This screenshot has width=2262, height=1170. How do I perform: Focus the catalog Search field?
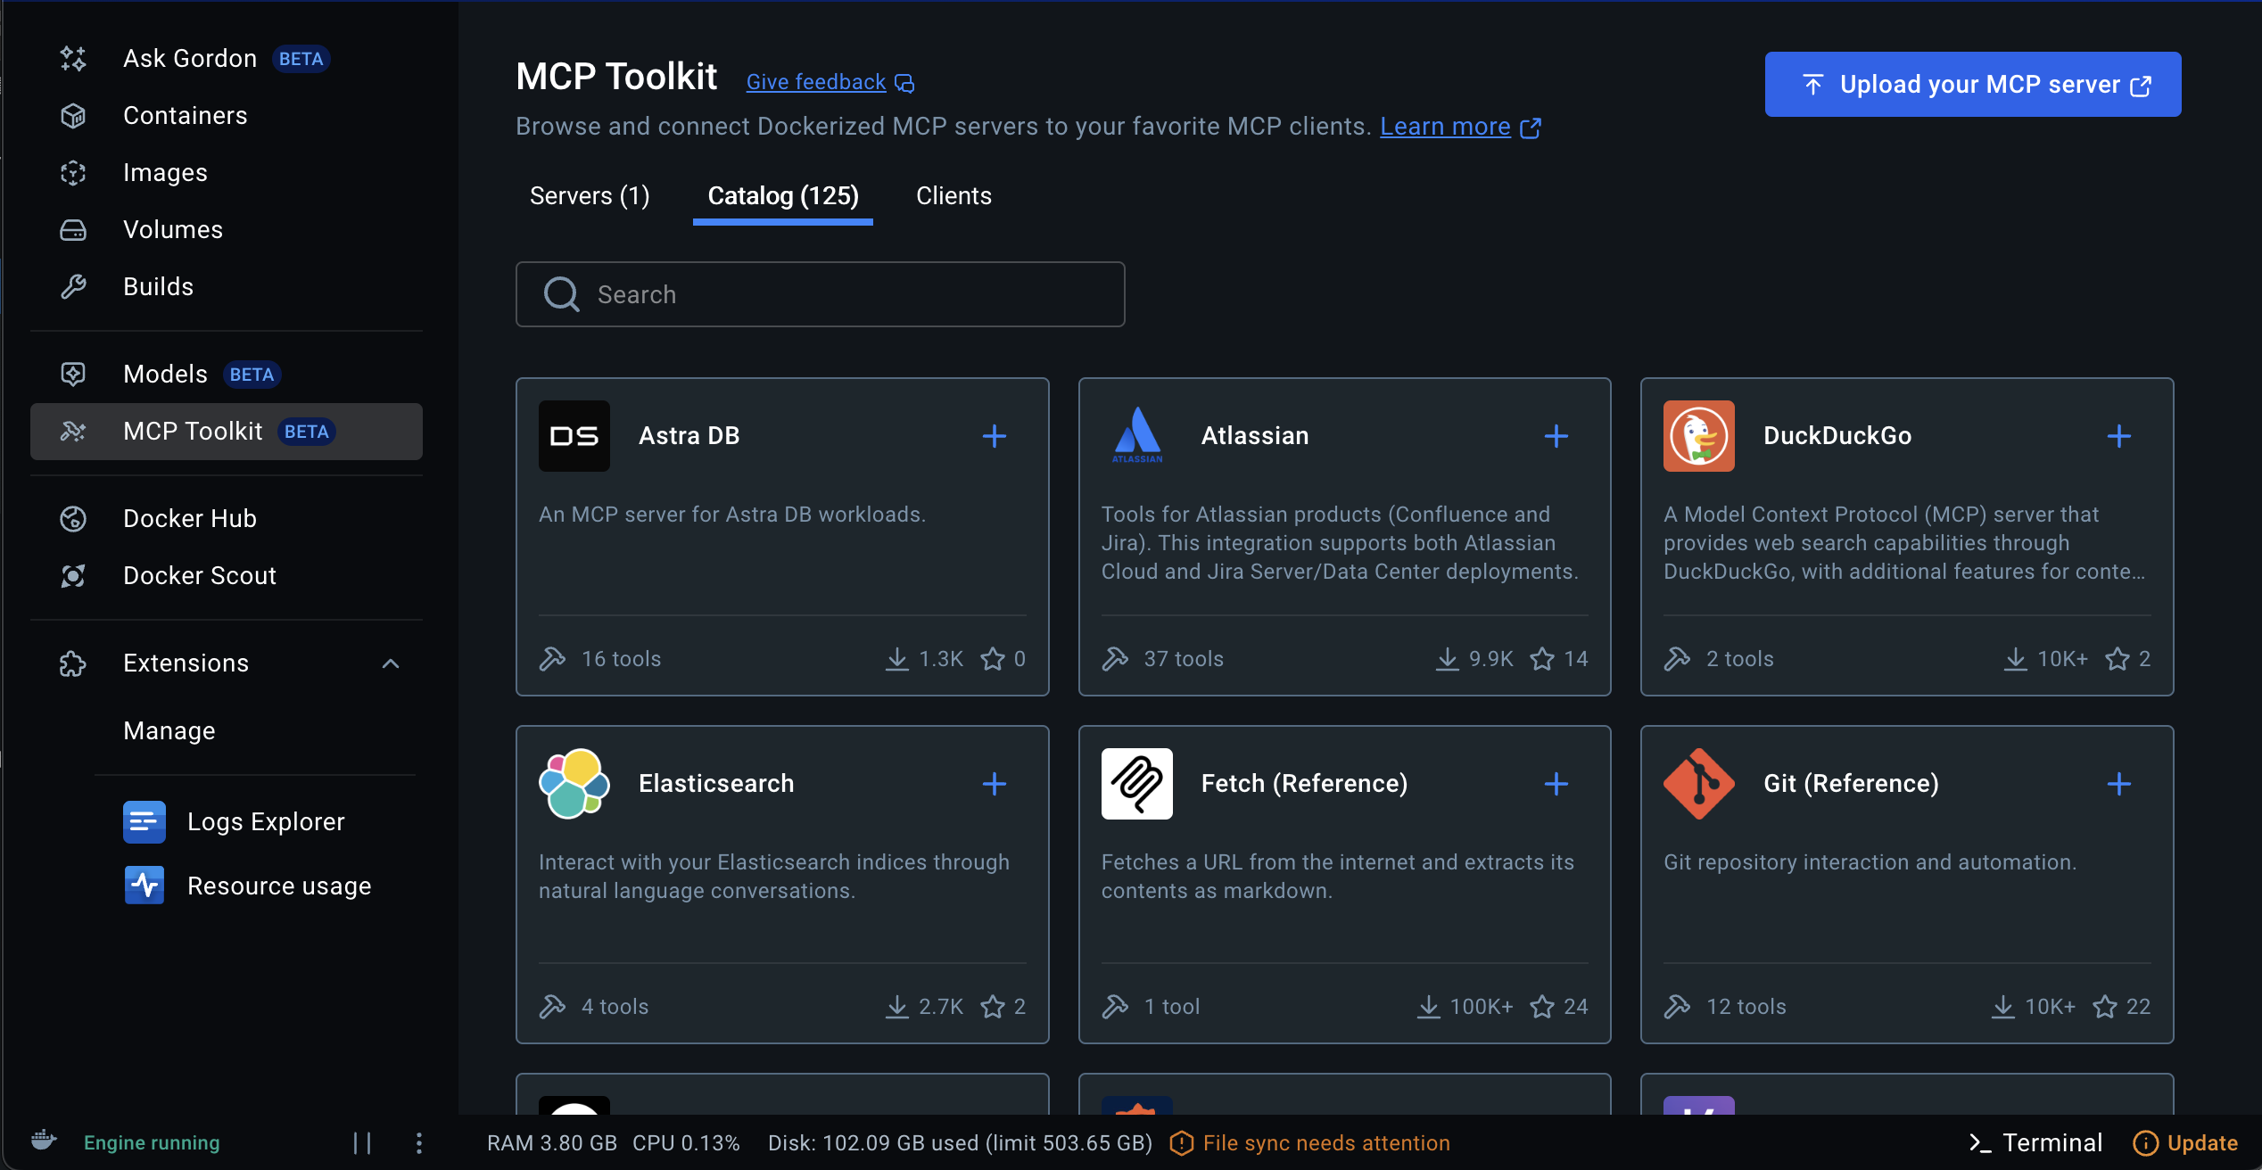tap(821, 294)
